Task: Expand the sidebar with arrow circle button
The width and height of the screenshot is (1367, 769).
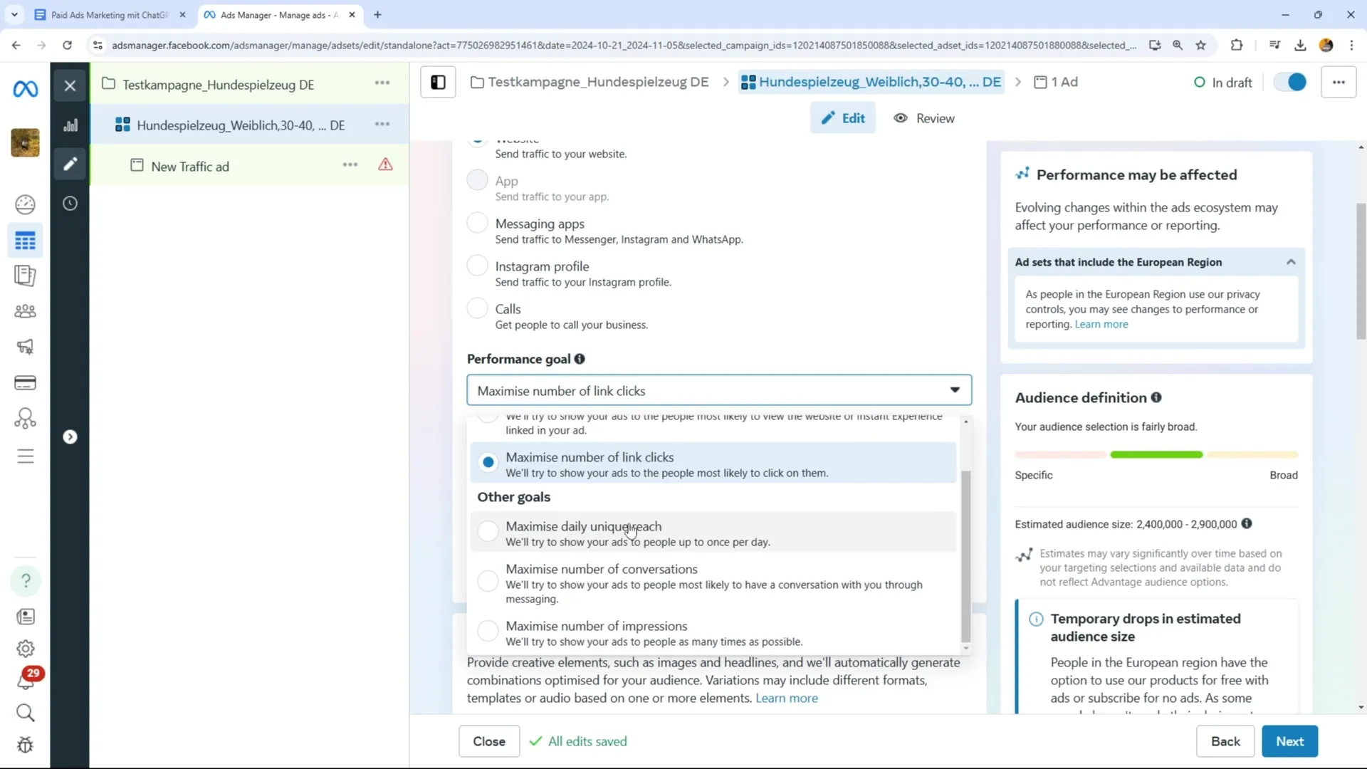Action: tap(70, 437)
